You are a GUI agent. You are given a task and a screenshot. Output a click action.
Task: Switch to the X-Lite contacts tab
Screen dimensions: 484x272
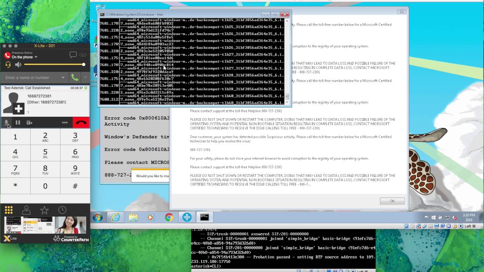coord(26,210)
